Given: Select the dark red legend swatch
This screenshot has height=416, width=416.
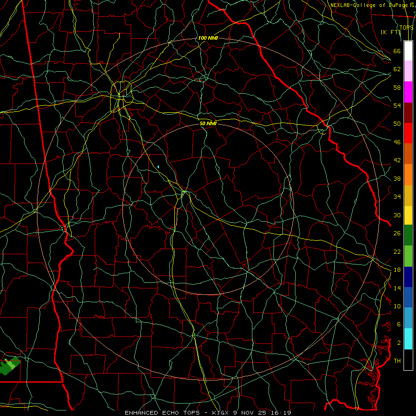Looking at the screenshot, I should click(408, 112).
